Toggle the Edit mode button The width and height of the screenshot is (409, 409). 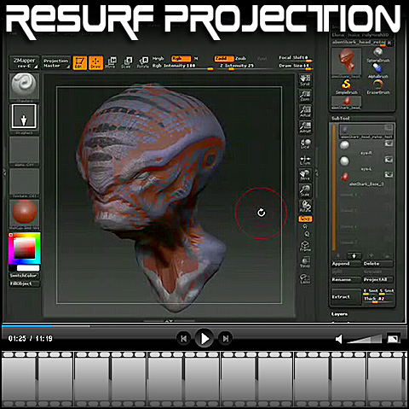pos(80,62)
